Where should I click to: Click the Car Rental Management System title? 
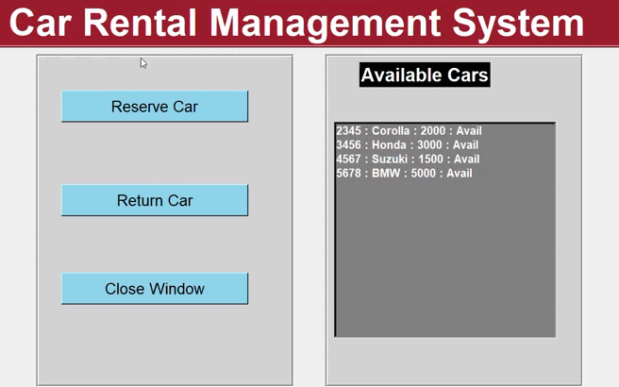click(x=296, y=23)
